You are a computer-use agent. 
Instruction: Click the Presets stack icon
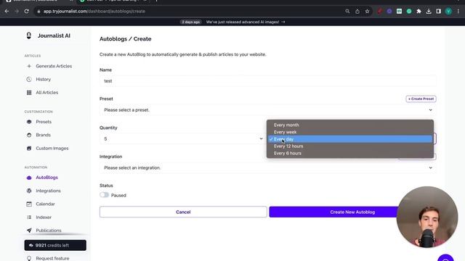tap(29, 122)
